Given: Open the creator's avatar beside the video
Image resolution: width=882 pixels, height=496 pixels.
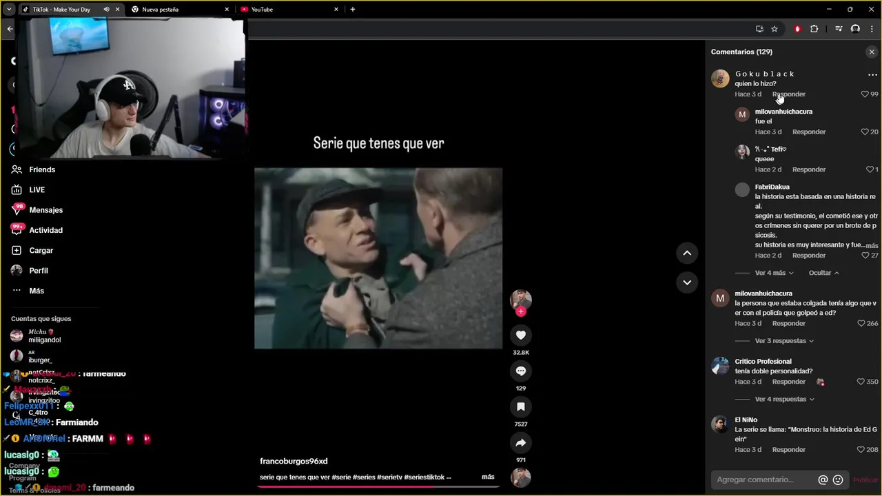Looking at the screenshot, I should [x=521, y=299].
